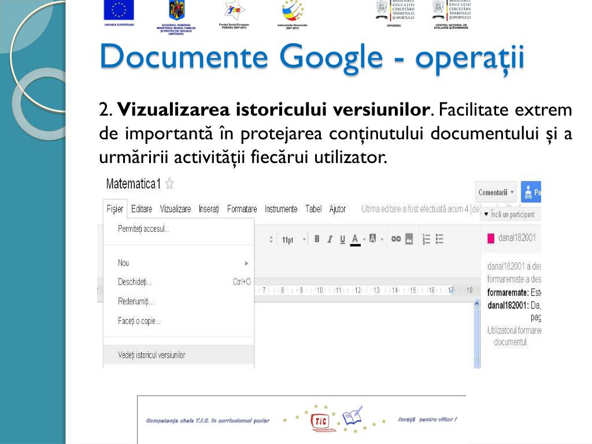This screenshot has width=592, height=444.
Task: Choose 'Faceți o copie...' menu entry
Action: tap(179, 321)
